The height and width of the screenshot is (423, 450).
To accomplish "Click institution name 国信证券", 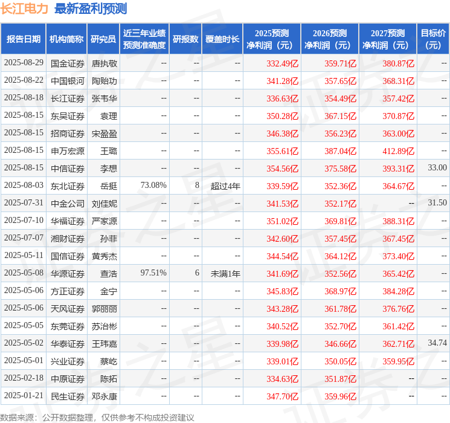I will (68, 256).
